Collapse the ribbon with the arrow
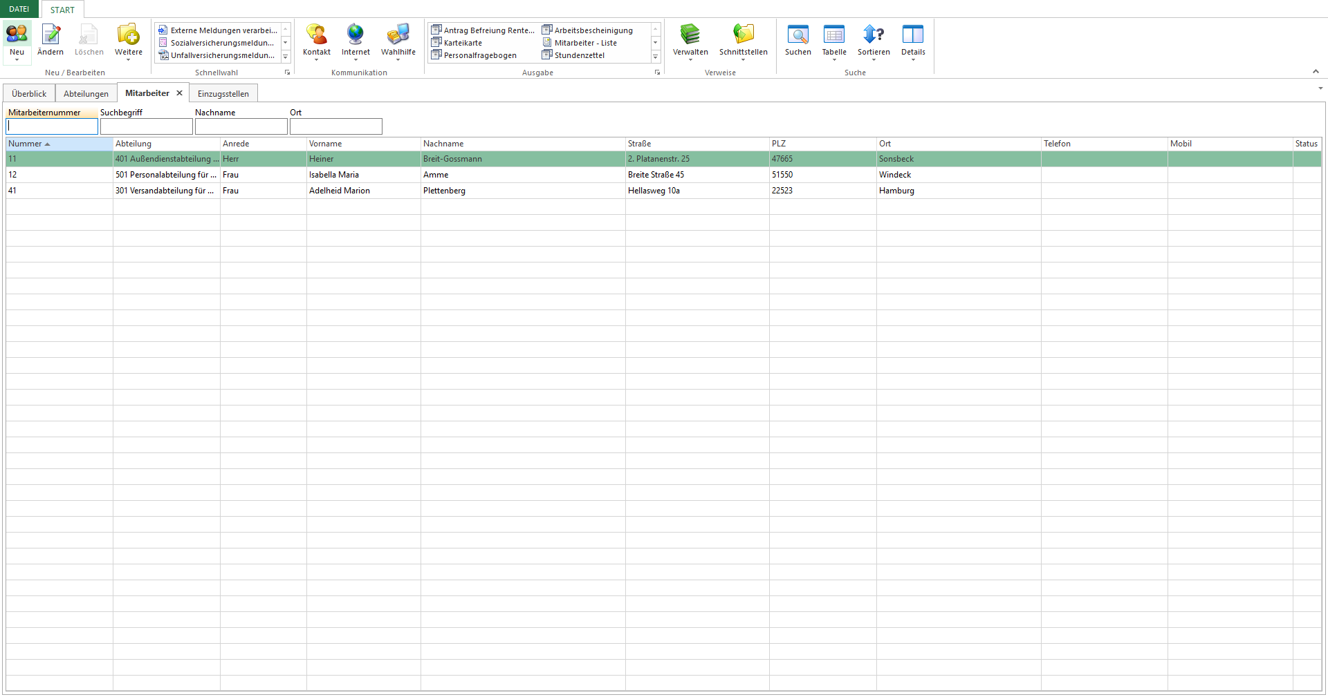The height and width of the screenshot is (697, 1328). (1316, 72)
